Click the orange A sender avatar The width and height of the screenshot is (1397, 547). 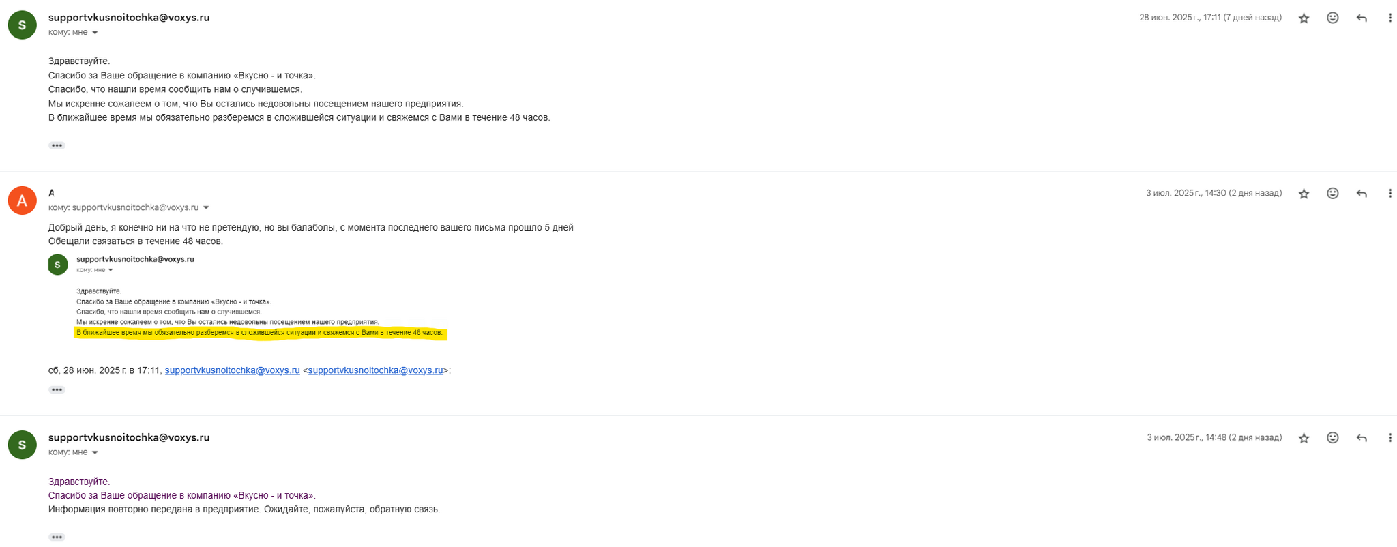(x=22, y=201)
